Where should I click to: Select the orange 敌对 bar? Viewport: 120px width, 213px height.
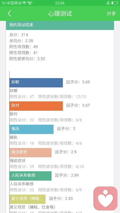36,106
